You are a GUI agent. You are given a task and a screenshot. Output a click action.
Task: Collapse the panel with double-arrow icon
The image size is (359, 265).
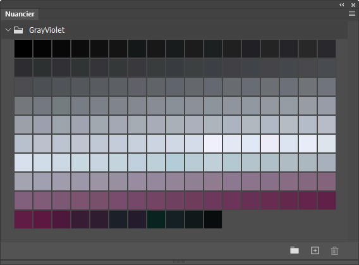coord(342,5)
